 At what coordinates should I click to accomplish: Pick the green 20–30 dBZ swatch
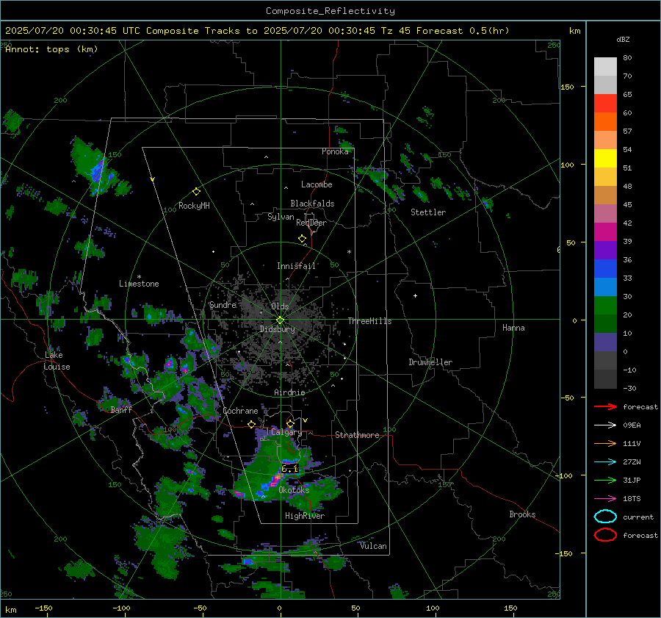(605, 306)
